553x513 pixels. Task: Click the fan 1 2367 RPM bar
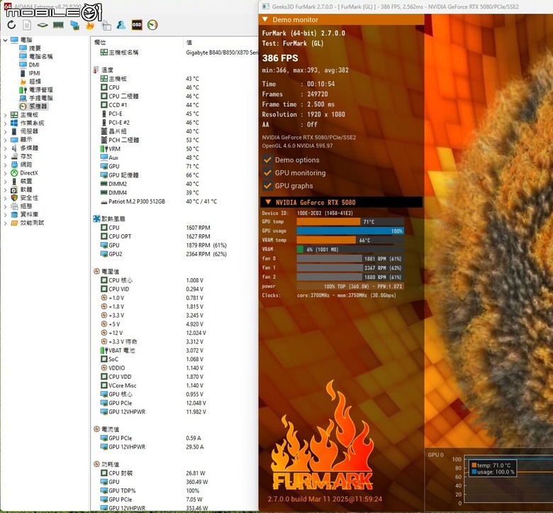(x=350, y=268)
